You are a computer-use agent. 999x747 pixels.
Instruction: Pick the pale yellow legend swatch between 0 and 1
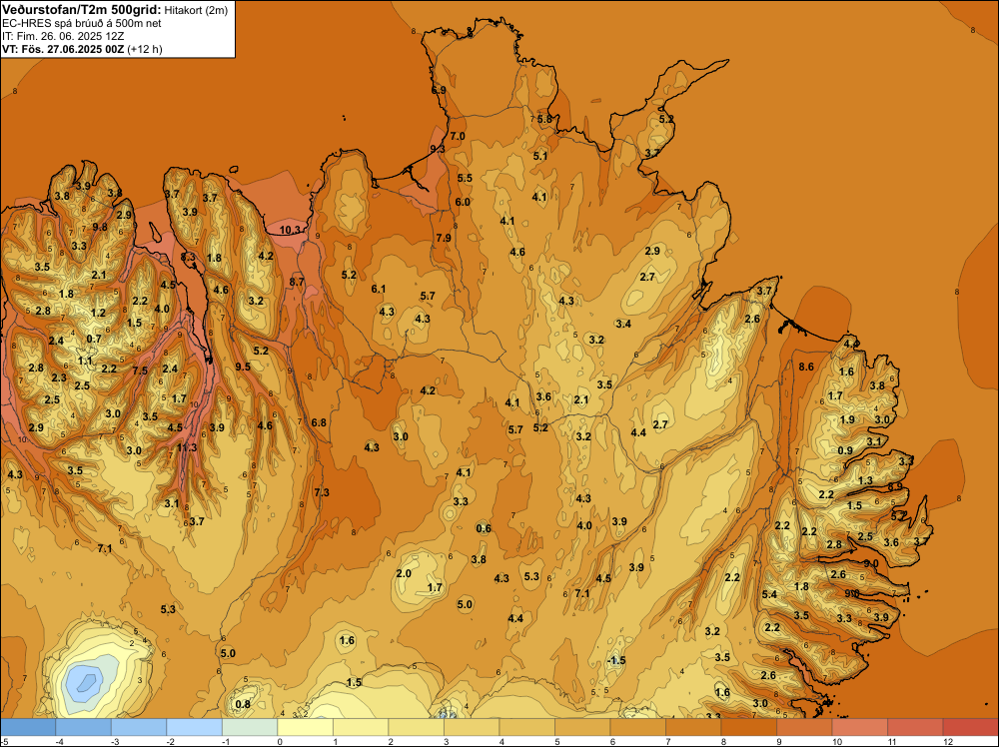point(305,727)
